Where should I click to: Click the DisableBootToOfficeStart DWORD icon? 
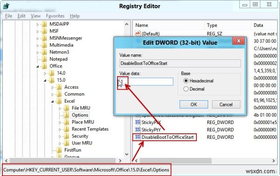[x=138, y=137]
